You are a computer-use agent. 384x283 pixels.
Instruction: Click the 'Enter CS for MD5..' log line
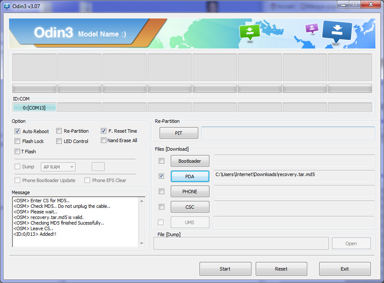[41, 201]
